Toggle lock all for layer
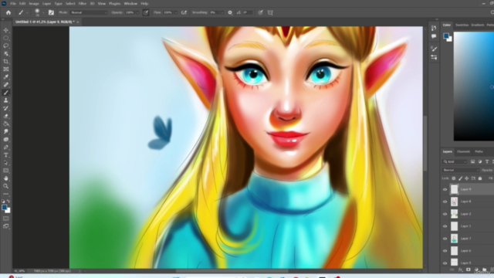Screen dimensions: 494x278 point(480,178)
